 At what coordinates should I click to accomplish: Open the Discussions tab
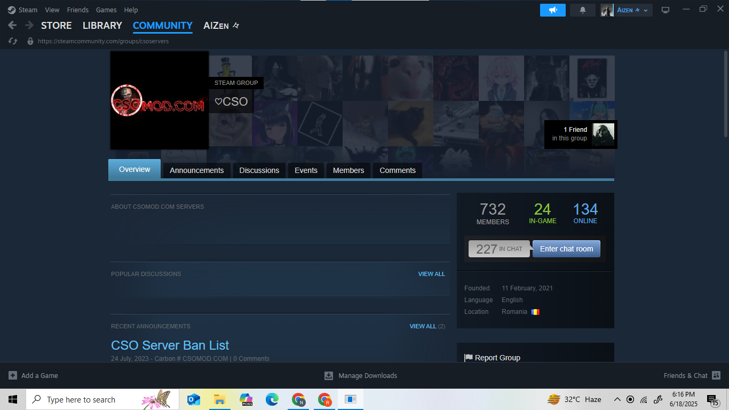259,170
